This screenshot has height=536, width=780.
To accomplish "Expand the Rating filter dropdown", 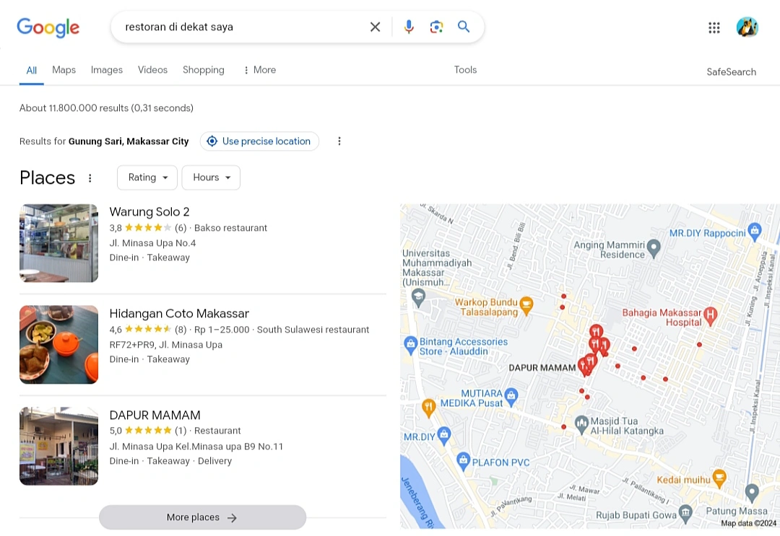I will 147,177.
